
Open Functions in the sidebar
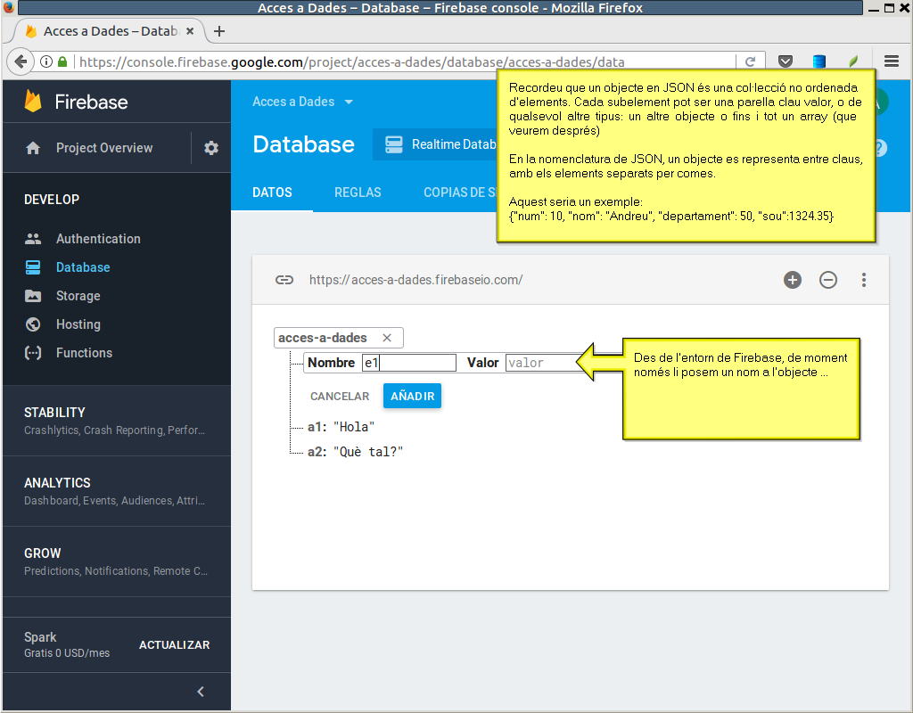[84, 353]
